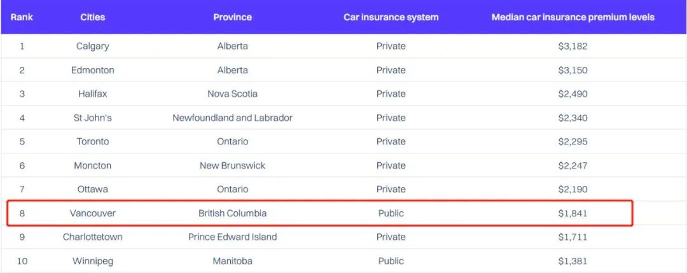Image resolution: width=687 pixels, height=273 pixels.
Task: Select the Calgary city cell
Action: 92,46
